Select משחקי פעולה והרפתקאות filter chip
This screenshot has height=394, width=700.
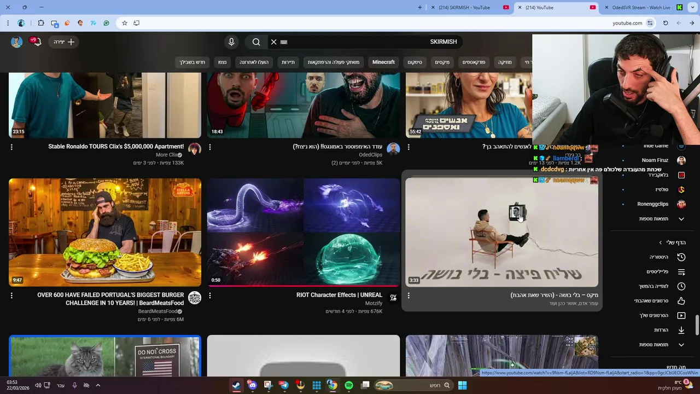click(x=334, y=62)
